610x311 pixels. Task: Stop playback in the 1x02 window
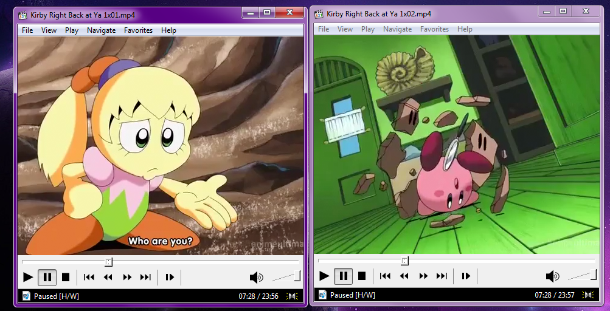362,276
